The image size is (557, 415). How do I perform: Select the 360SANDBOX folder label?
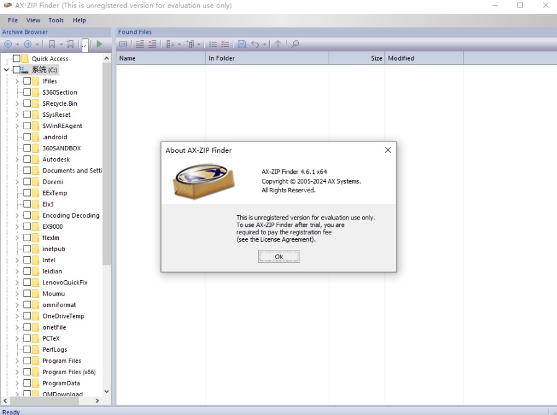tap(61, 148)
